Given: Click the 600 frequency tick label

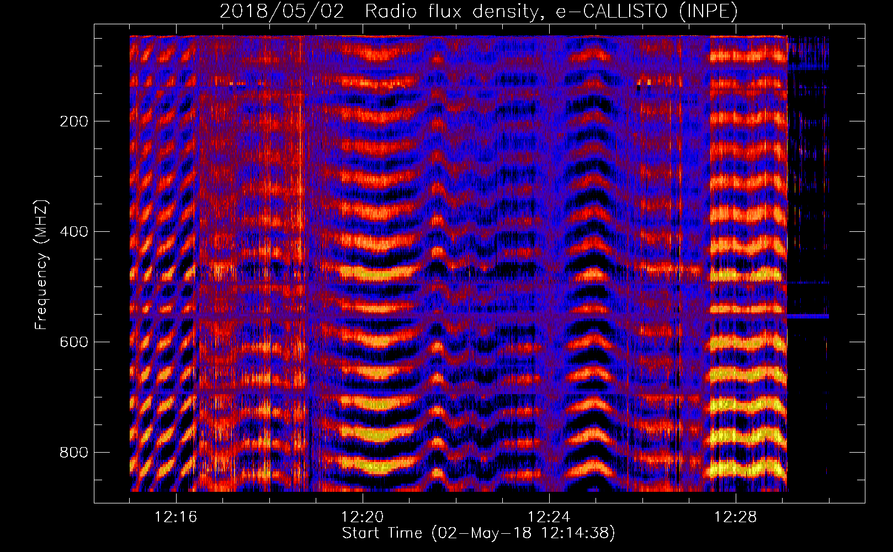Looking at the screenshot, I should coord(74,342).
